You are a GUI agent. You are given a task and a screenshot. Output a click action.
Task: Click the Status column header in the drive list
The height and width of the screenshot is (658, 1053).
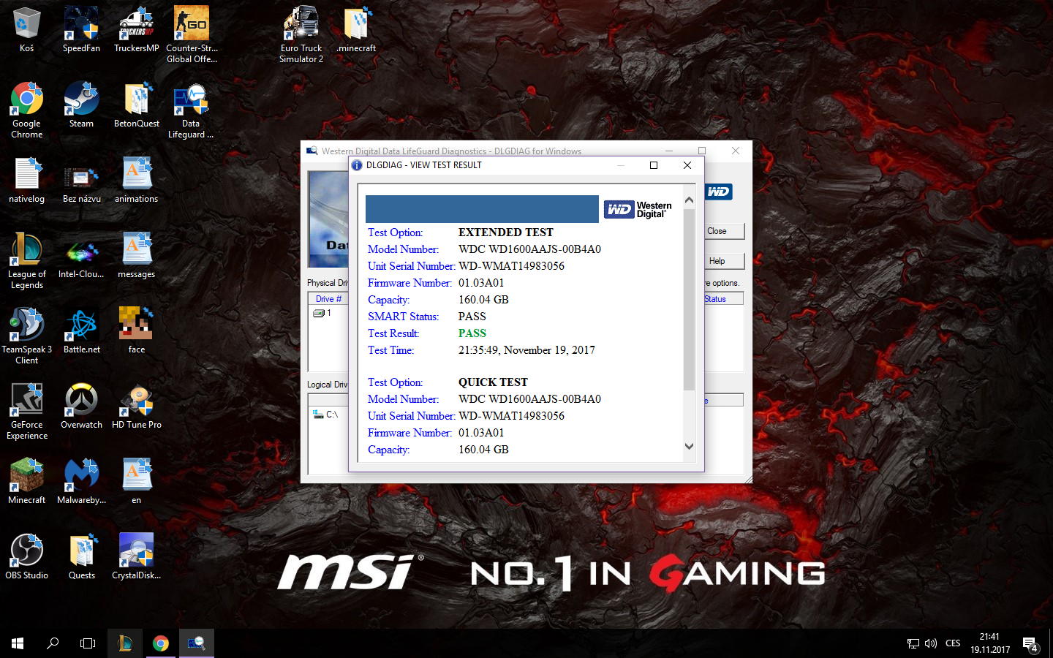tap(723, 299)
